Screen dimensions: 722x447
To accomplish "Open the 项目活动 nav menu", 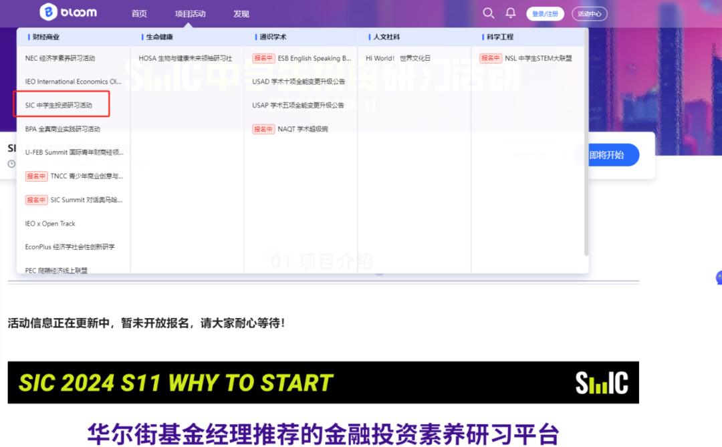I will click(190, 14).
